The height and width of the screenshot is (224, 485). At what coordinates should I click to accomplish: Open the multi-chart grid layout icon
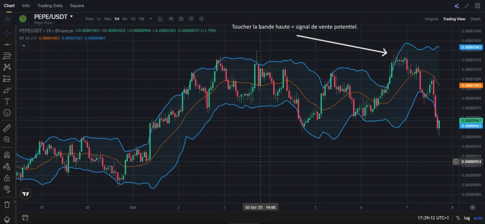[476, 6]
